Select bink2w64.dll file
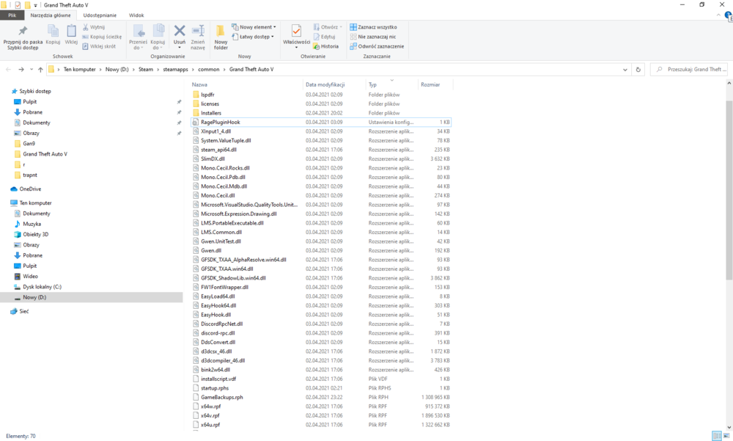Viewport: 733px width, 441px height. 321,369
